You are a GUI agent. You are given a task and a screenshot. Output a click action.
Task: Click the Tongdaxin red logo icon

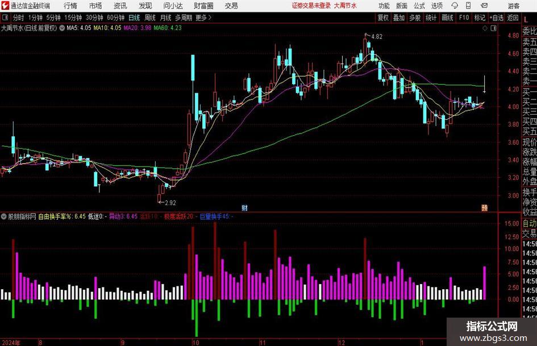(x=5, y=6)
